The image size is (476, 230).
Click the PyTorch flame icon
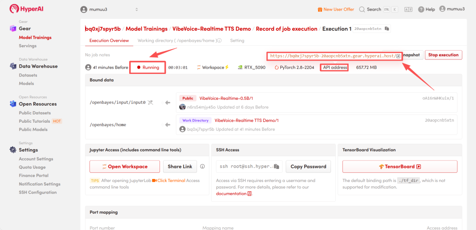[x=276, y=67]
